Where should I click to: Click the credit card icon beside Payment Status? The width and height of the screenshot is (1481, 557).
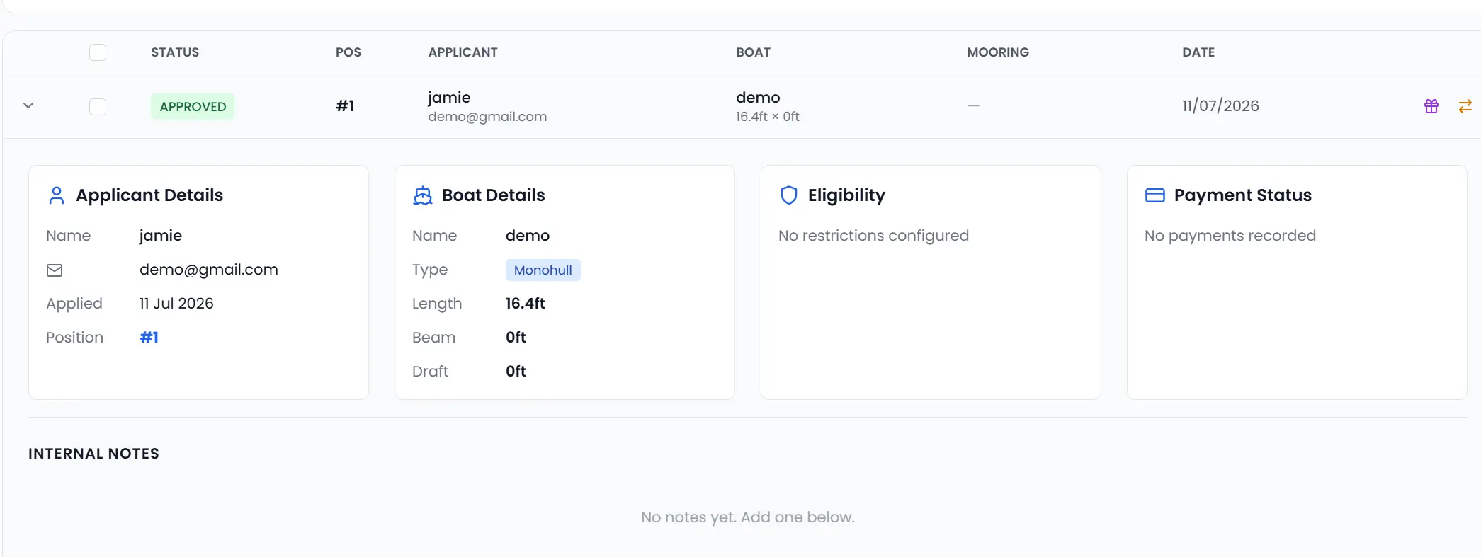pyautogui.click(x=1155, y=195)
